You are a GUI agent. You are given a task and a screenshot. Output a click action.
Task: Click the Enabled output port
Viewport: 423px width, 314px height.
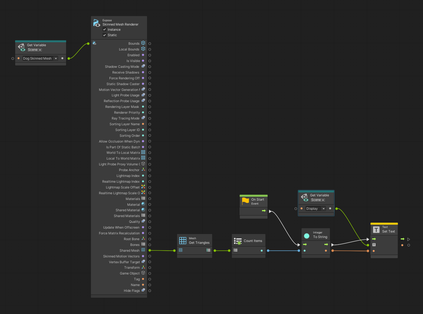click(x=150, y=55)
